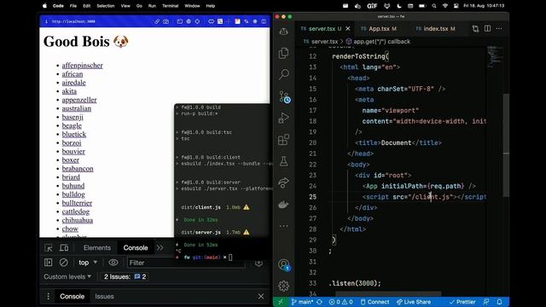Click the editor vertical scrollbar

[506, 146]
